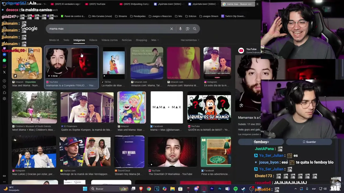344x193 pixels.
Task: Open the Panel de control bookmark
Action: coord(73,16)
